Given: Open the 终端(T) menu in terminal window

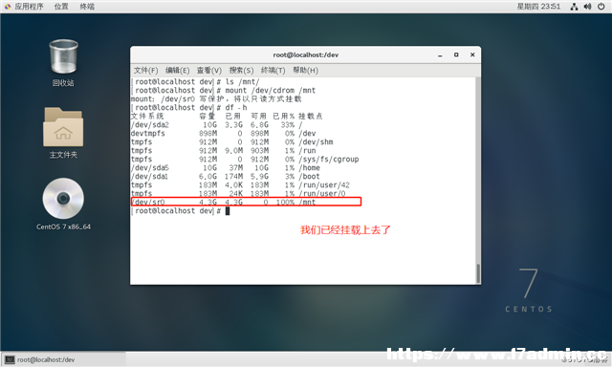Looking at the screenshot, I should [x=273, y=70].
